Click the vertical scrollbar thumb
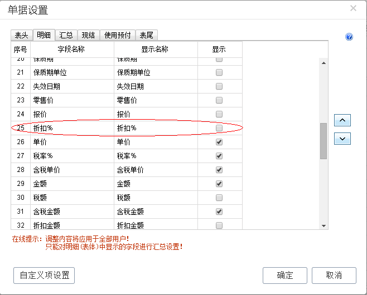This screenshot has height=295, width=367. coord(323,141)
